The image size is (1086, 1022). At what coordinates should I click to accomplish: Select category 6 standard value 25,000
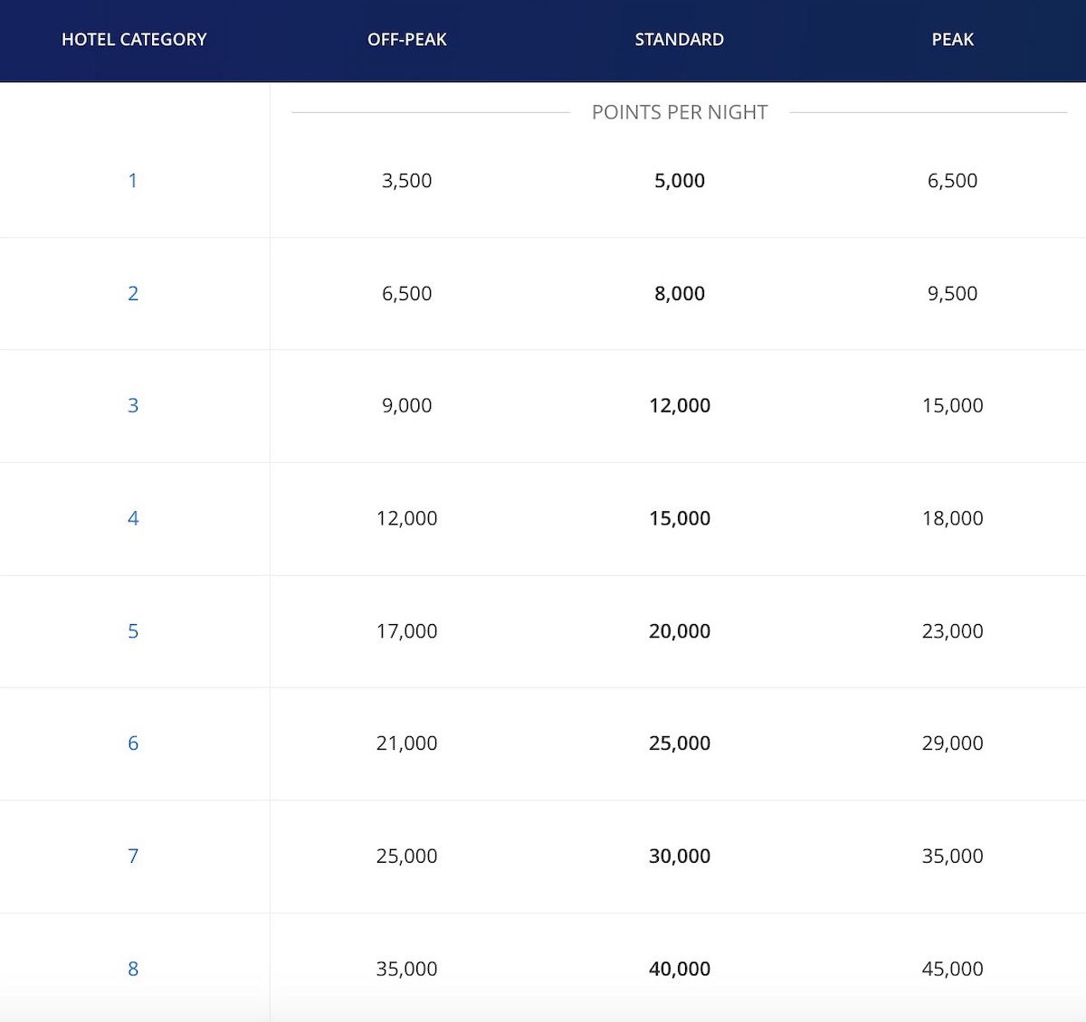tap(680, 743)
